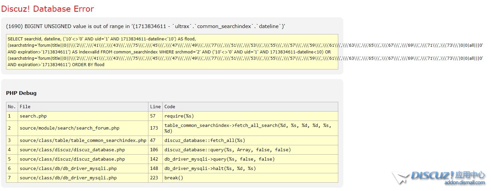The width and height of the screenshot is (491, 191).
Task: Click the db_driver_mysqli->halt code cell
Action: (x=210, y=168)
